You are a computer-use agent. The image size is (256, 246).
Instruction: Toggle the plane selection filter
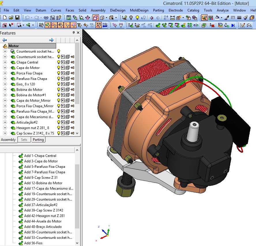74,25
